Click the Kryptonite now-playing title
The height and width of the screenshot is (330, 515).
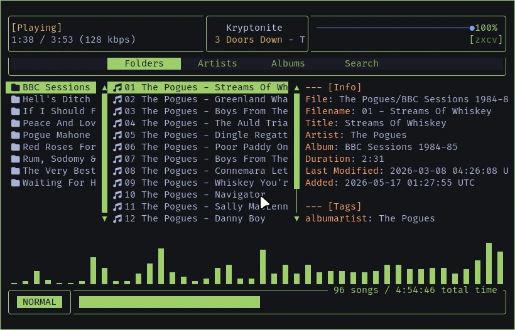(x=254, y=28)
